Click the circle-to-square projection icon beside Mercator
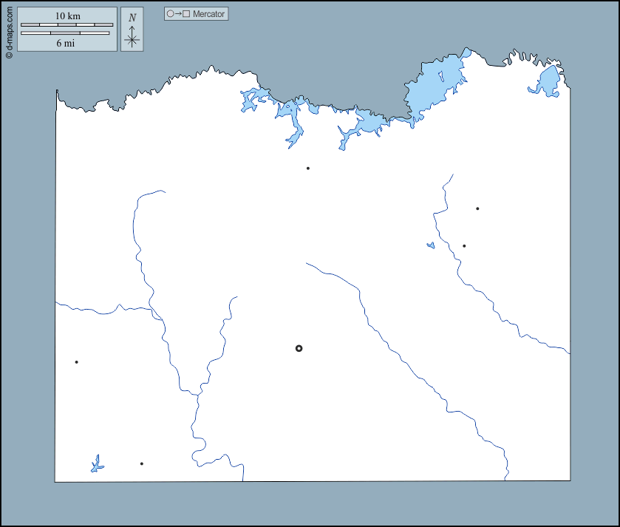The width and height of the screenshot is (620, 527). [178, 14]
